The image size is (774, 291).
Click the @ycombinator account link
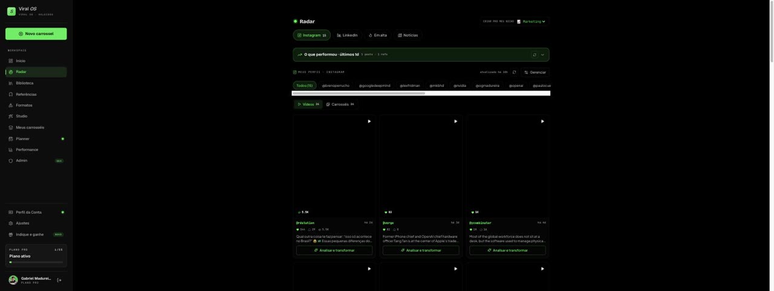coord(480,223)
